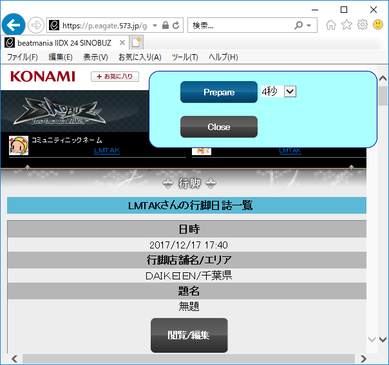The height and width of the screenshot is (365, 389).
Task: Open the ファイル(F) menu
Action: (23, 57)
